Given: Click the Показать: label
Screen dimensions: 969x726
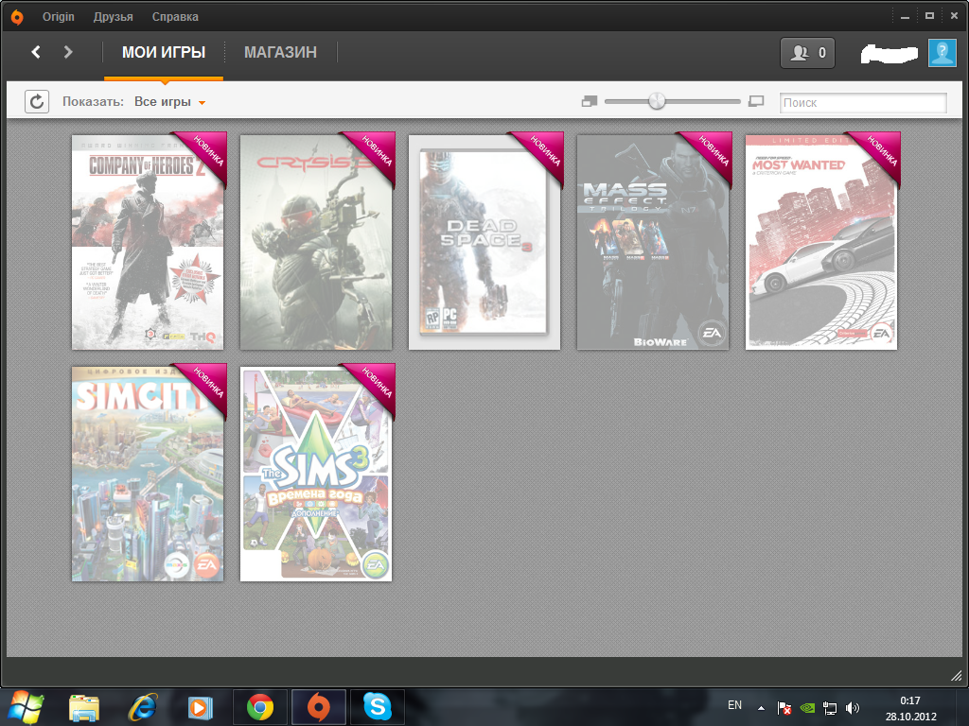Looking at the screenshot, I should coord(93,102).
